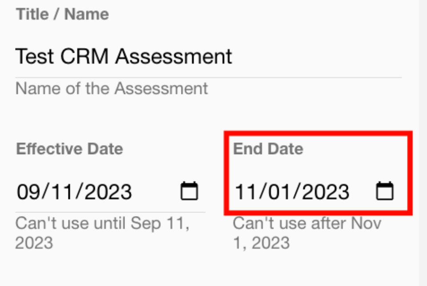Image resolution: width=427 pixels, height=286 pixels.
Task: Click the Name of the Assessment hint
Action: pos(112,88)
